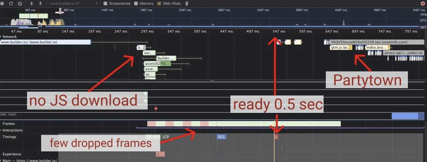This screenshot has height=162, width=427.
Task: Click the reload and profile icon
Action: click(x=11, y=3)
